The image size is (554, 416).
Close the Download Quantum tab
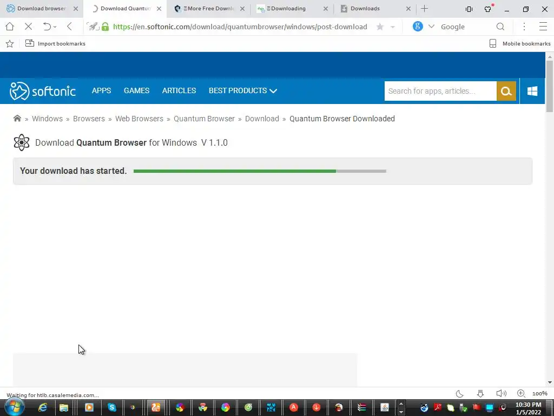click(x=159, y=9)
